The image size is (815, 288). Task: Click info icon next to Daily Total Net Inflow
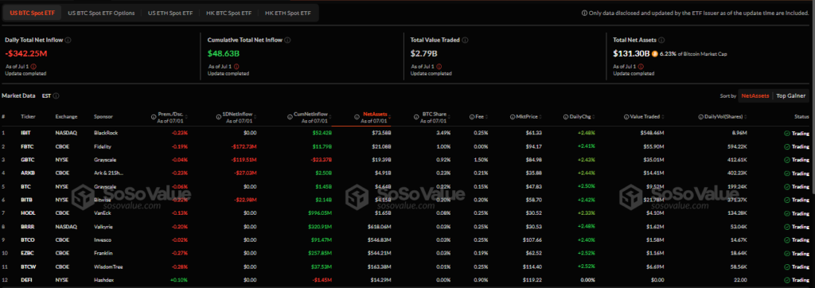pyautogui.click(x=68, y=40)
